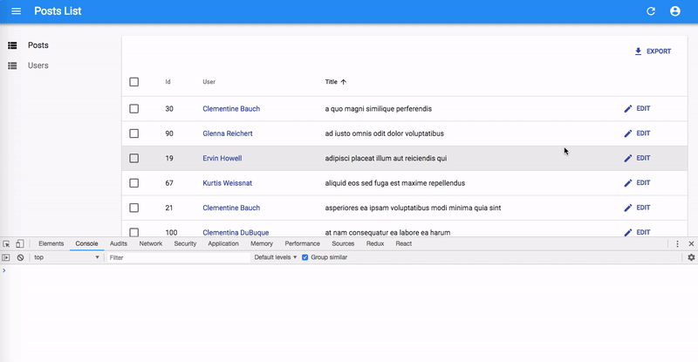Open the Ervin Howell user link

[222, 158]
